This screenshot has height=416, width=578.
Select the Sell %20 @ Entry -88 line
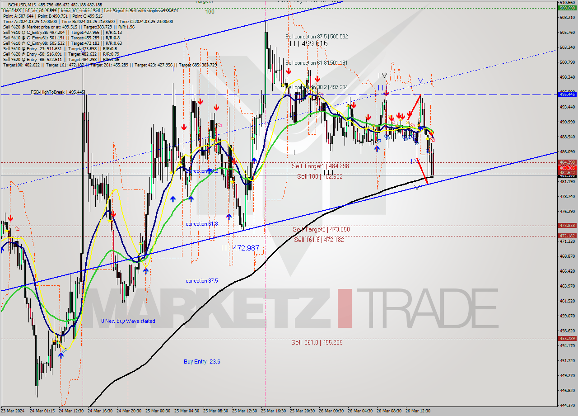click(x=61, y=60)
